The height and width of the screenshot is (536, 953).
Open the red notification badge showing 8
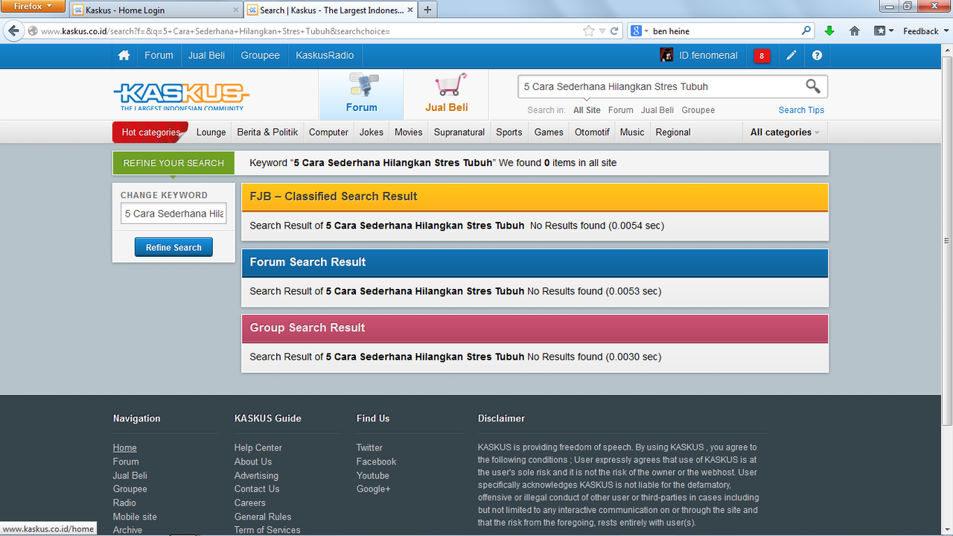[x=762, y=56]
